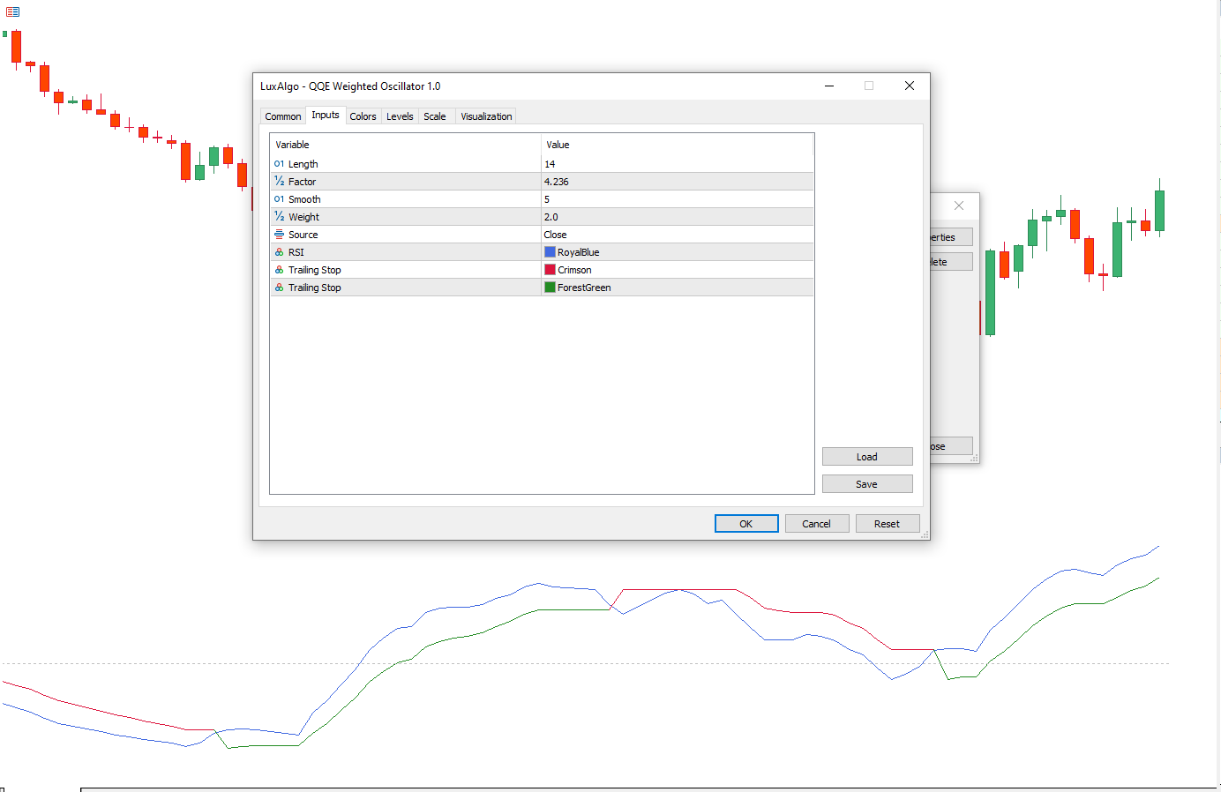Click the fraction icon next to Weight
Image resolution: width=1221 pixels, height=792 pixels.
coord(279,217)
